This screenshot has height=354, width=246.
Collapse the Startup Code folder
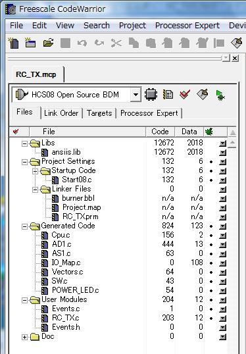35,171
